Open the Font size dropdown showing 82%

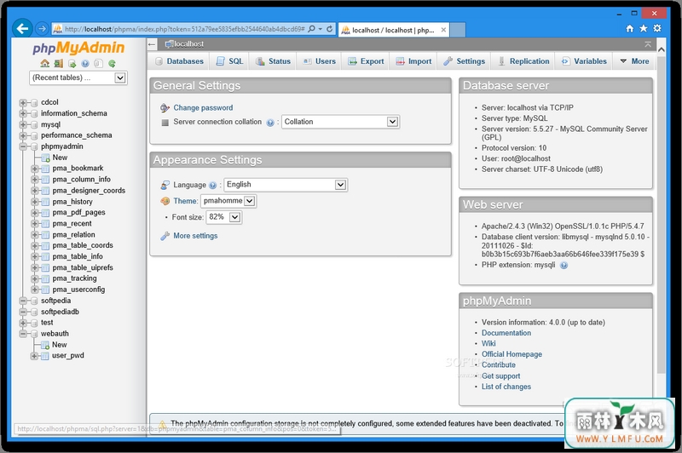tap(224, 217)
